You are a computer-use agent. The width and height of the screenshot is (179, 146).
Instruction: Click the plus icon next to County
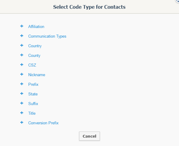coord(22,55)
